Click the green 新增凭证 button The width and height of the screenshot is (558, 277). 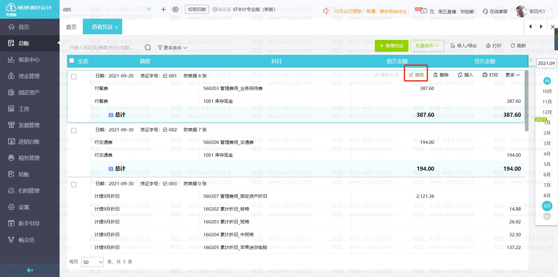pos(391,46)
